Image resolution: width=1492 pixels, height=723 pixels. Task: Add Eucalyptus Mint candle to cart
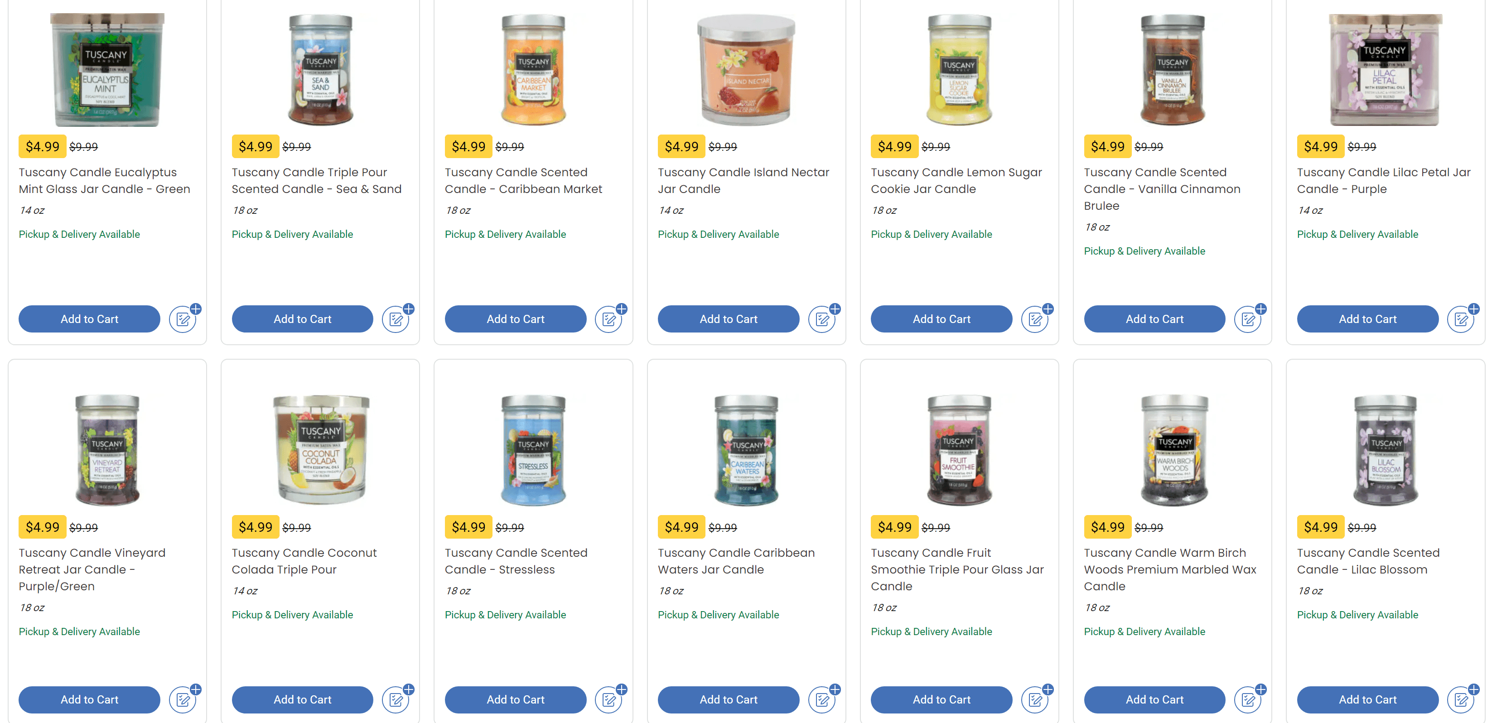(x=89, y=319)
